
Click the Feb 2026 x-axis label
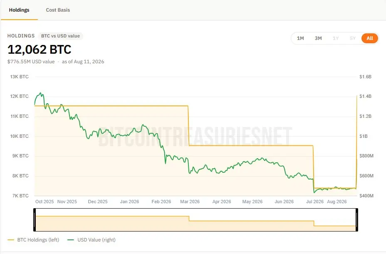pos(161,202)
